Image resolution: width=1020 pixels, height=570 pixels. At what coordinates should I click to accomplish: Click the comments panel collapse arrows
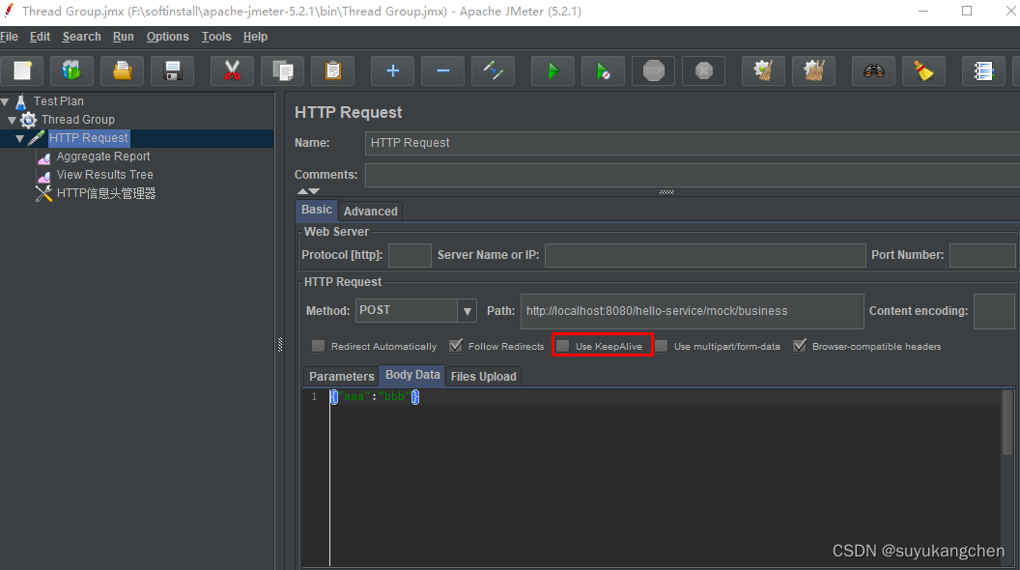pos(308,191)
